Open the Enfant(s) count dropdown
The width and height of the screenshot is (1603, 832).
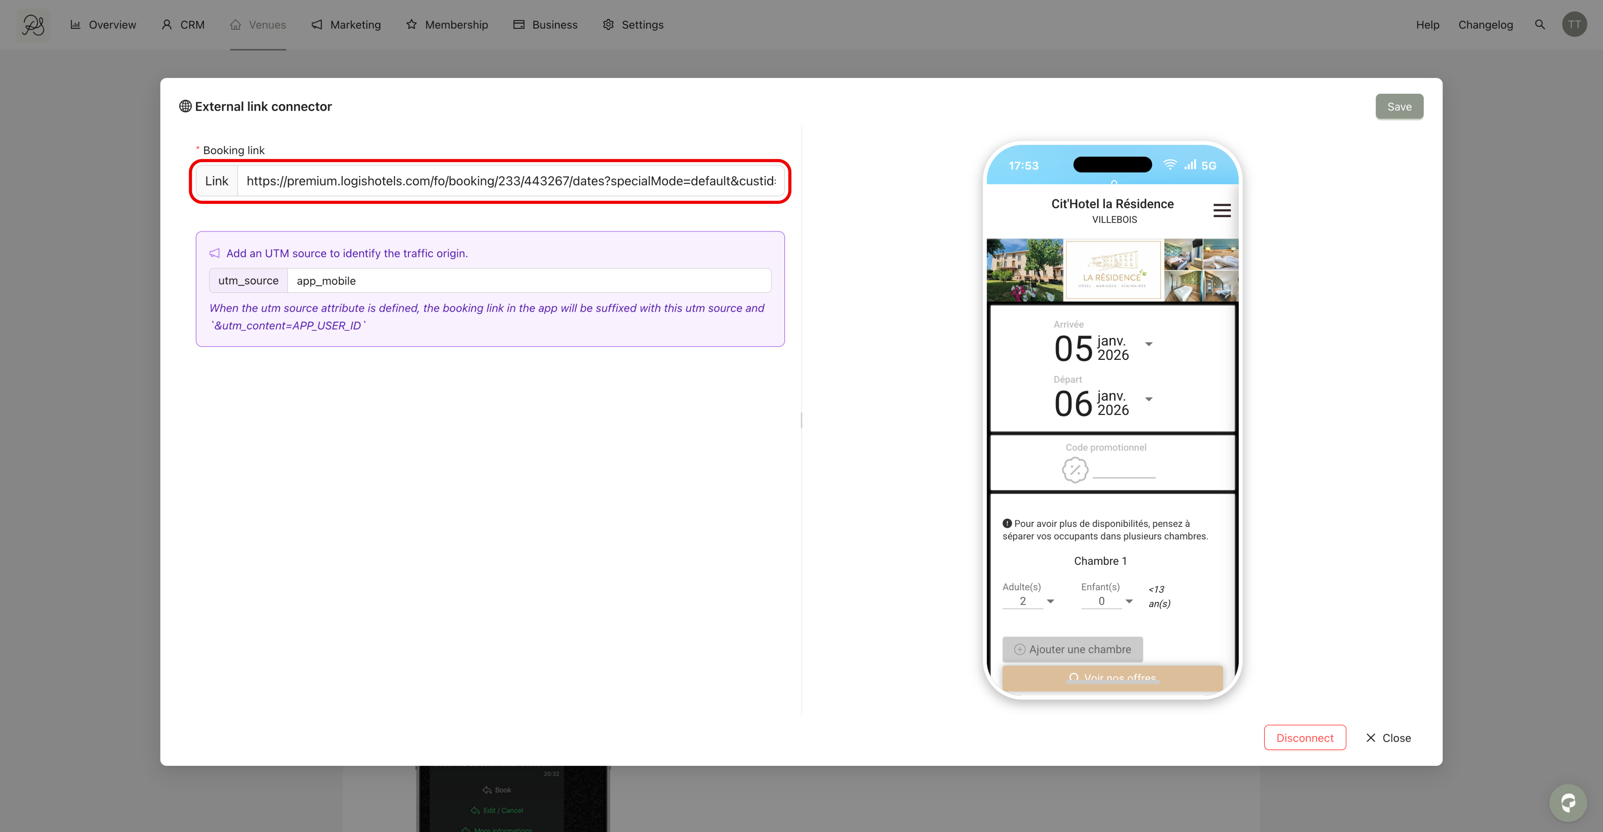click(1107, 601)
